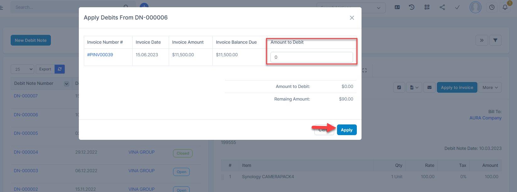The height and width of the screenshot is (192, 517).
Task: Click the envelope send-mail icon
Action: 429,87
